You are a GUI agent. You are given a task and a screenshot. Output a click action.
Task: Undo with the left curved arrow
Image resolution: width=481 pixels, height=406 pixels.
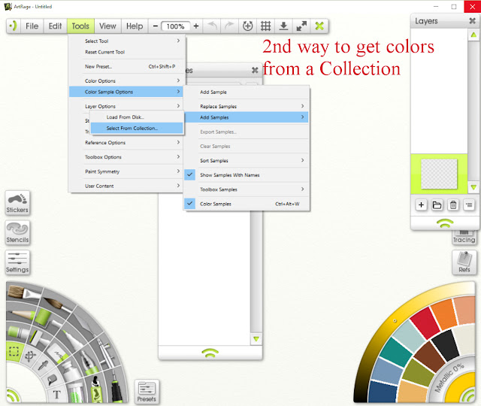(212, 26)
